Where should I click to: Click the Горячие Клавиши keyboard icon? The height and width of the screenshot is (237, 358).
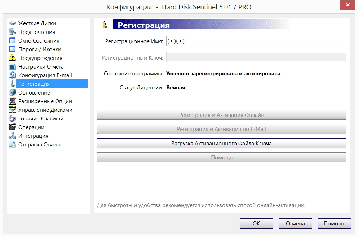coord(12,119)
